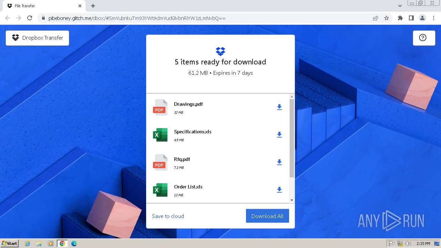Image resolution: width=441 pixels, height=248 pixels.
Task: Select the Specifications.xls file name
Action: click(x=193, y=132)
